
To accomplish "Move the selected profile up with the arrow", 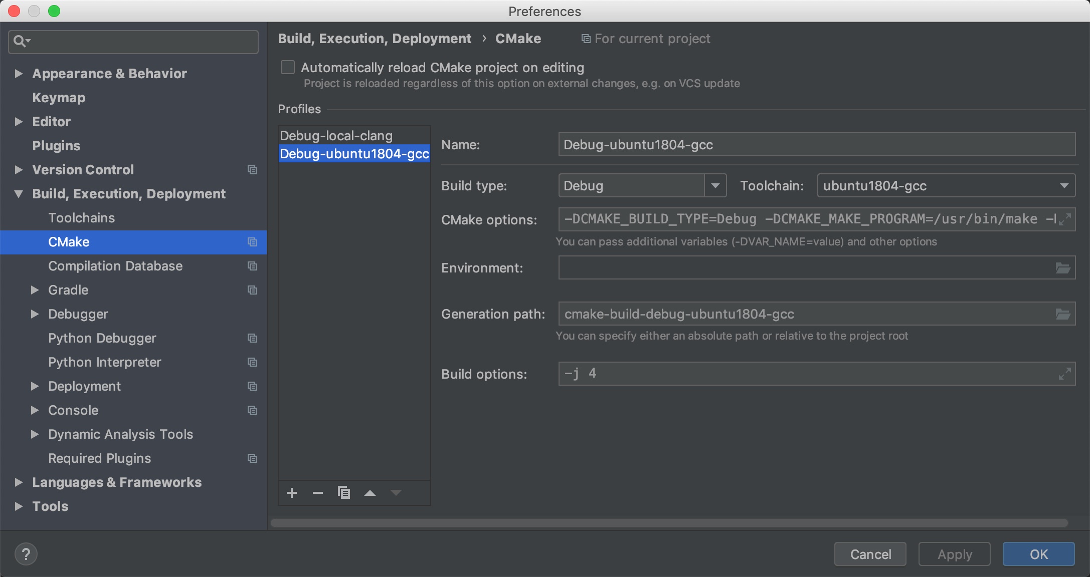I will 370,493.
